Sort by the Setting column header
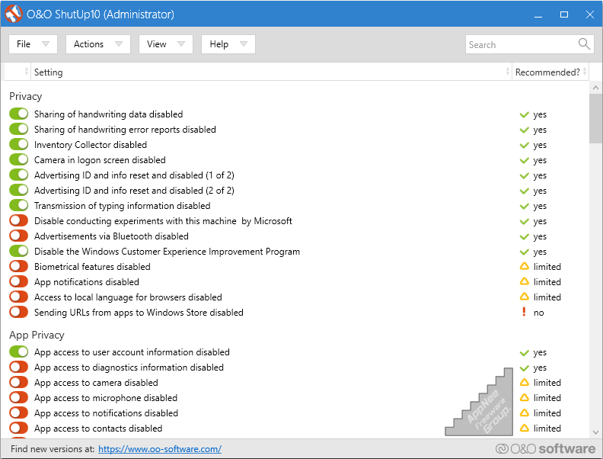603x459 pixels. click(x=271, y=72)
